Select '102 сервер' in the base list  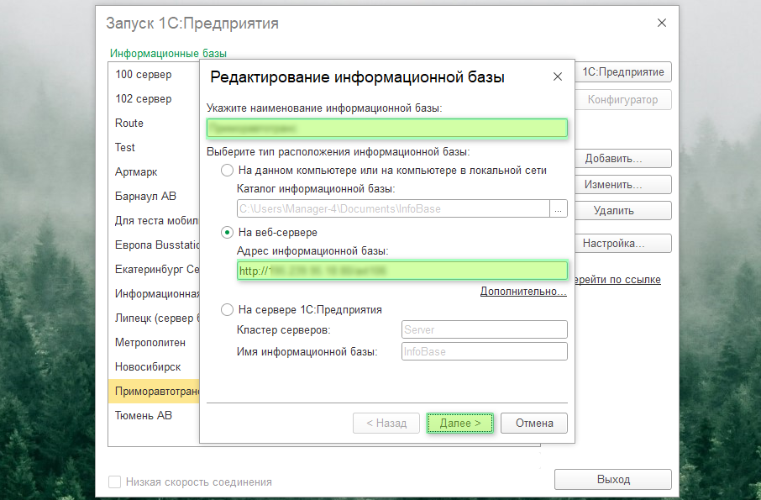154,98
